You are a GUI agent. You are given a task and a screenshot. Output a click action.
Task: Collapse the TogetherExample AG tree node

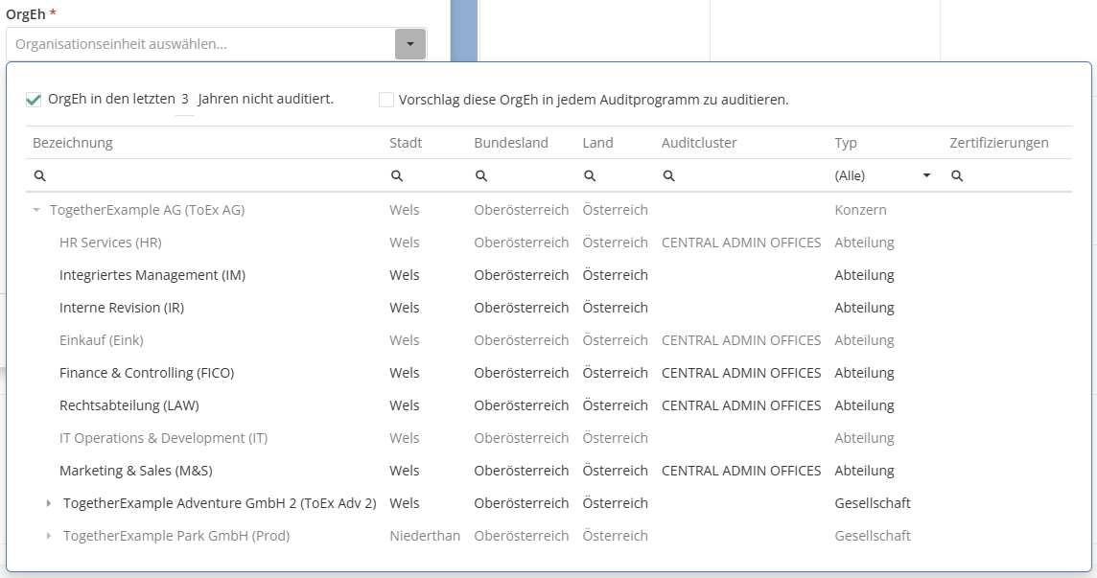(x=36, y=210)
